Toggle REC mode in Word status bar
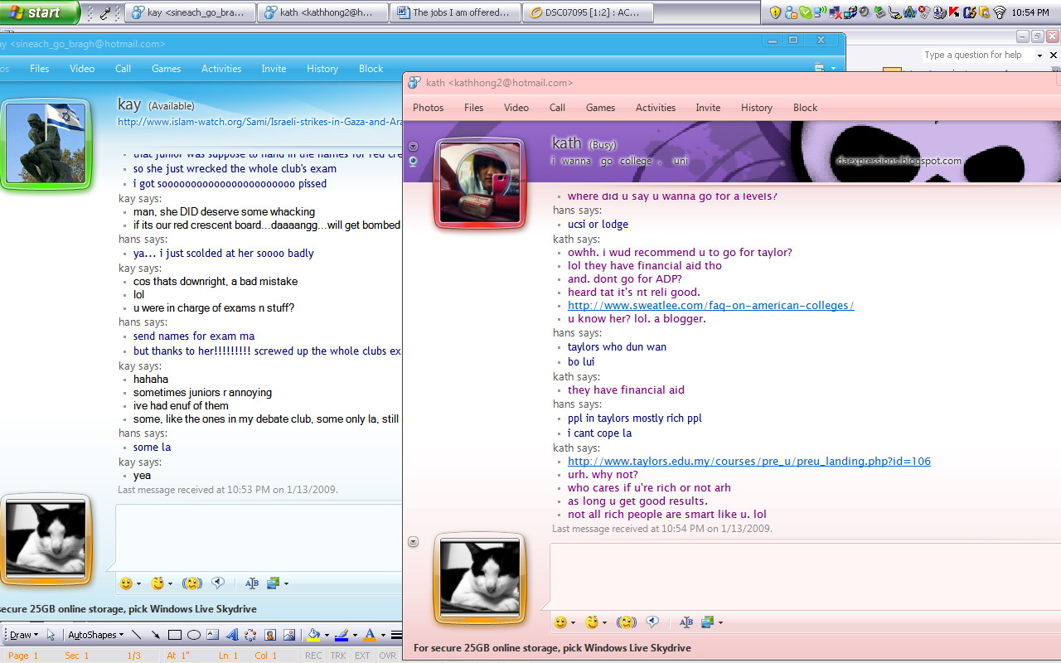This screenshot has height=663, width=1061. click(x=313, y=656)
